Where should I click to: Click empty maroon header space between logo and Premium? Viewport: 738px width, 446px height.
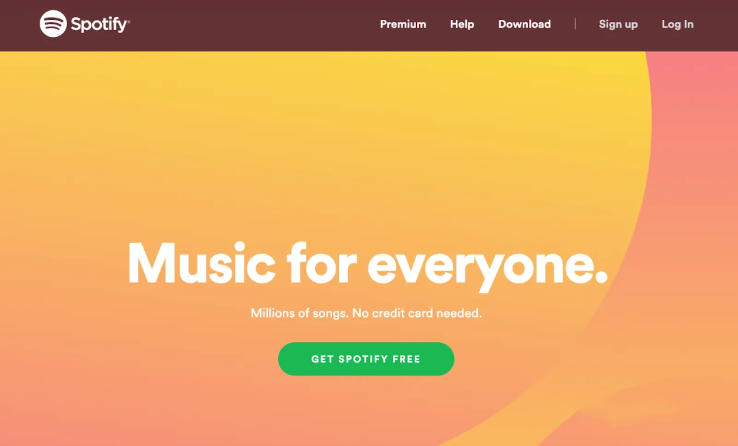click(254, 25)
